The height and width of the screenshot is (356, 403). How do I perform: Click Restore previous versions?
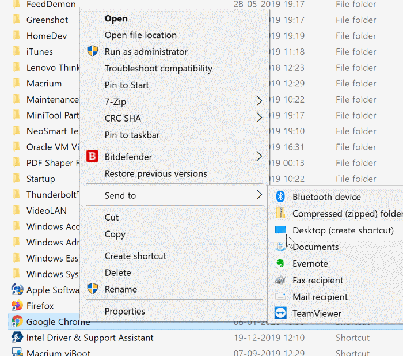tap(155, 173)
